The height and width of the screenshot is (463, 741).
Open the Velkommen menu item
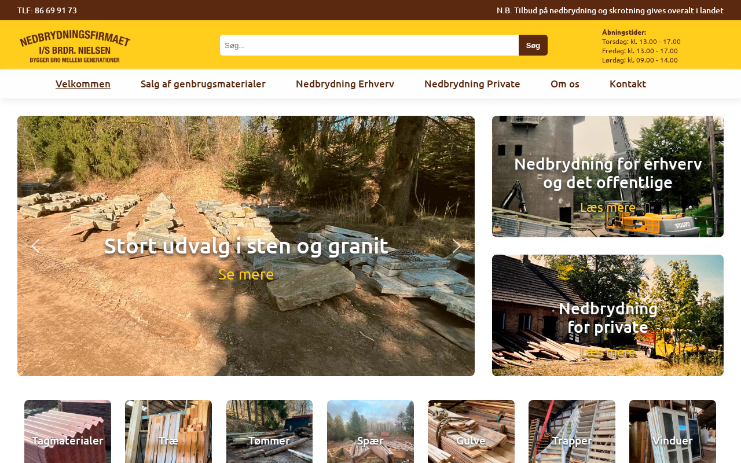click(83, 84)
